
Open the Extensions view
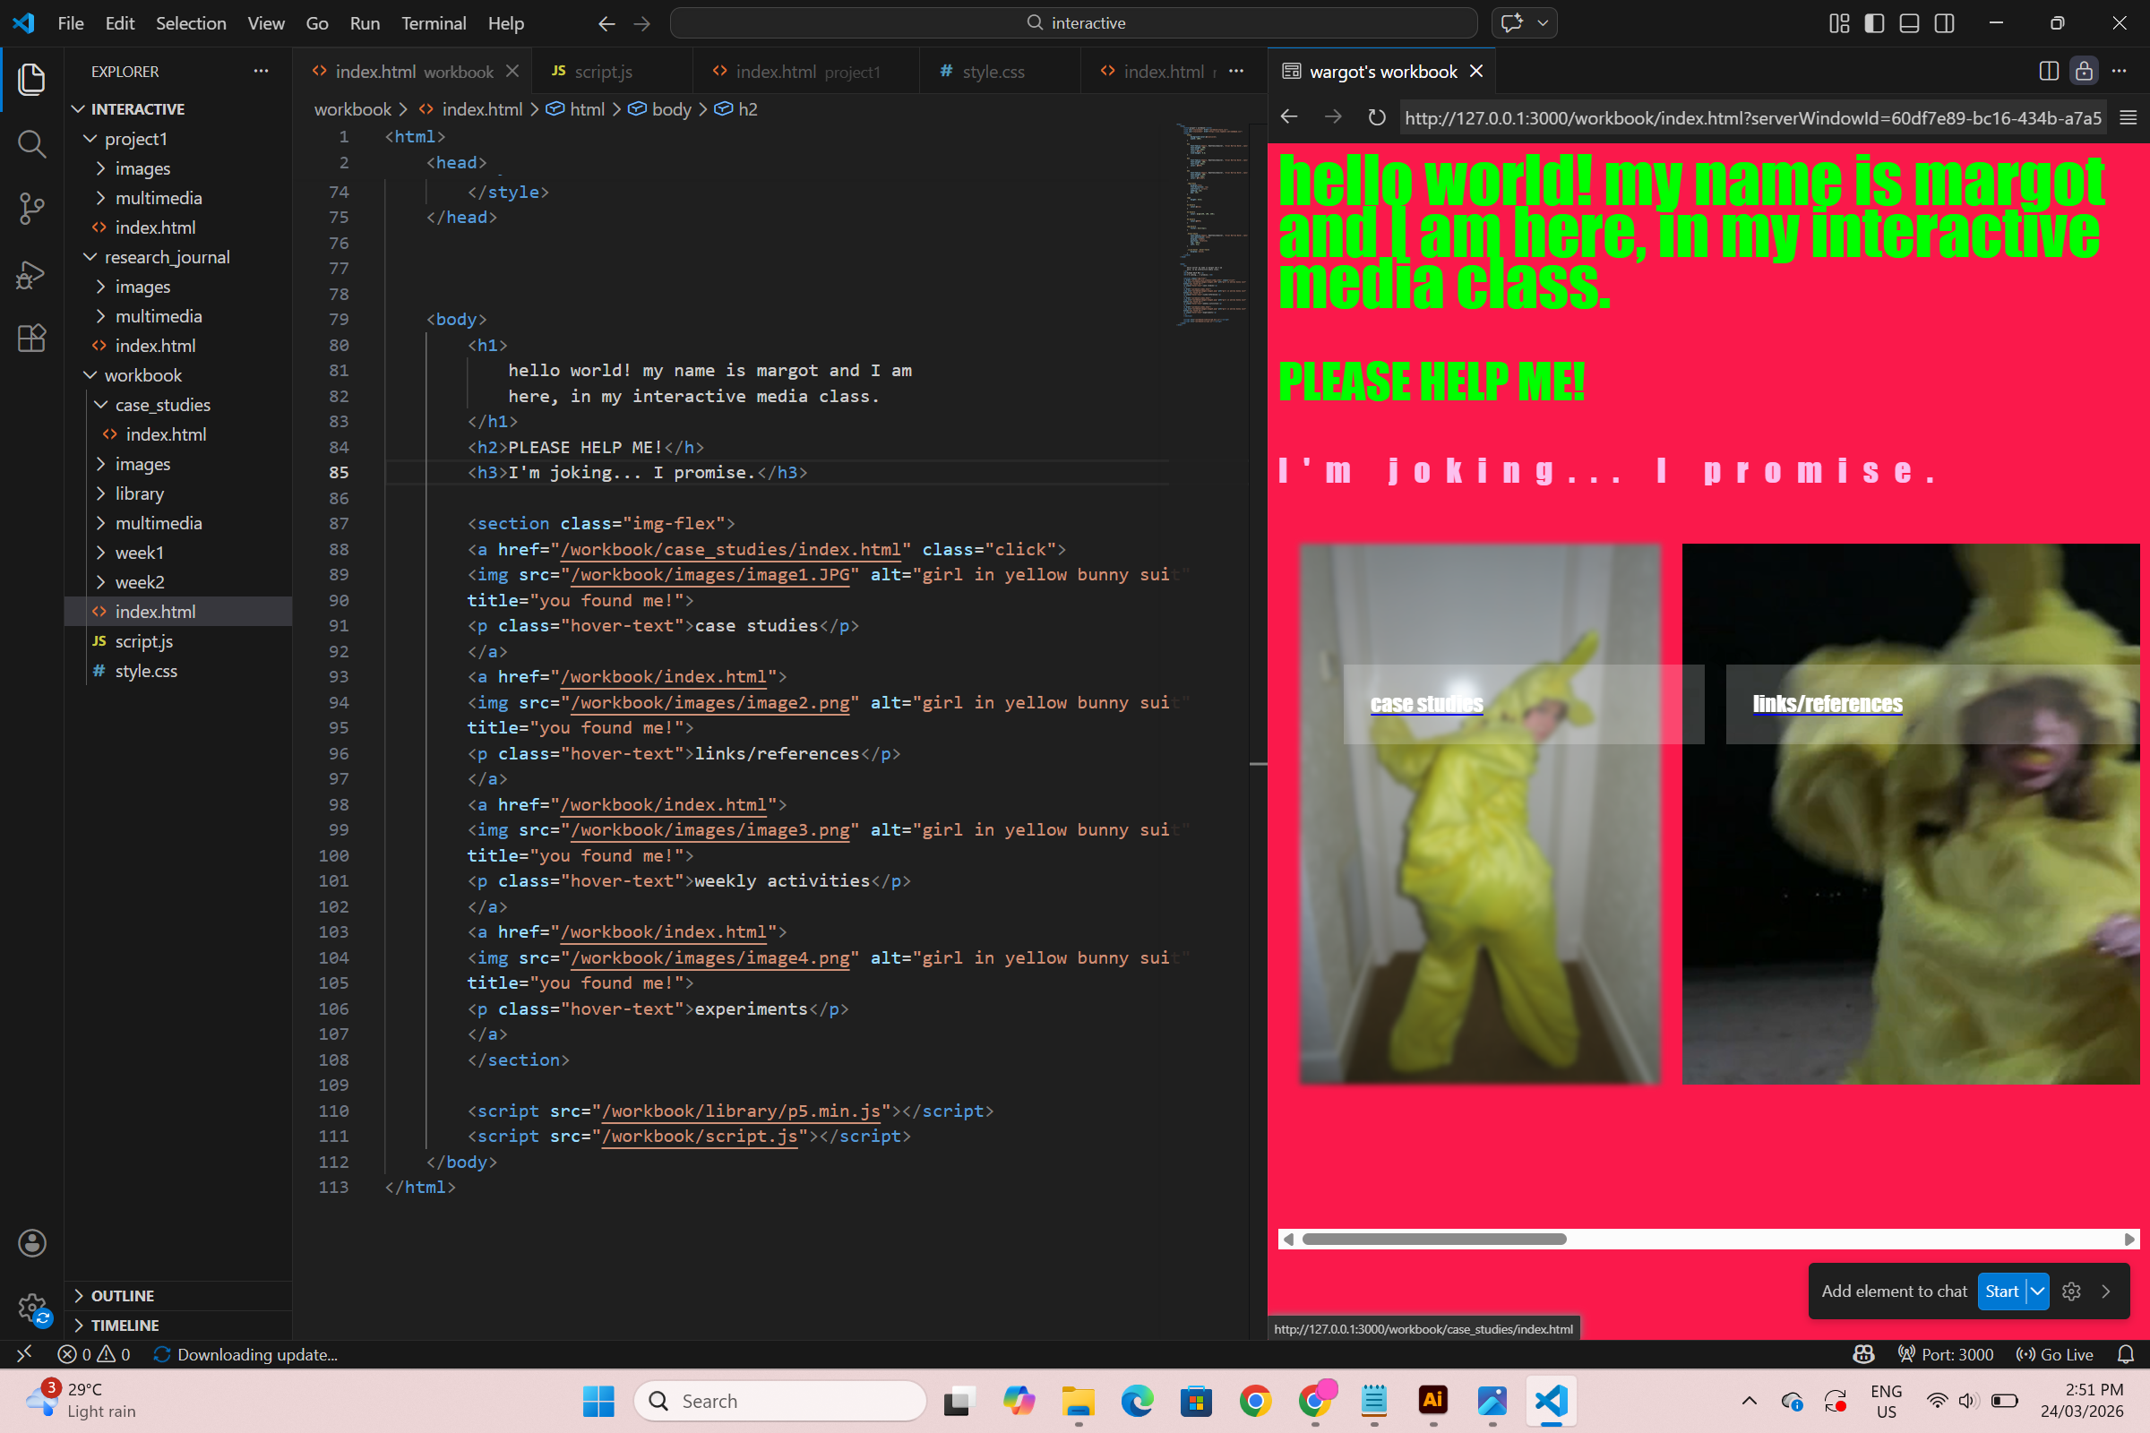click(x=31, y=339)
